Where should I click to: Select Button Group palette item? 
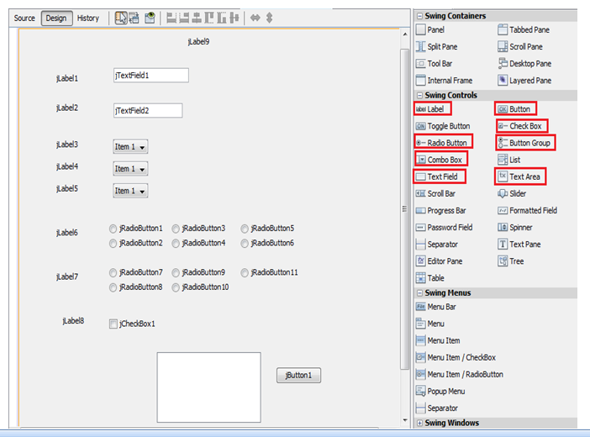pyautogui.click(x=525, y=143)
